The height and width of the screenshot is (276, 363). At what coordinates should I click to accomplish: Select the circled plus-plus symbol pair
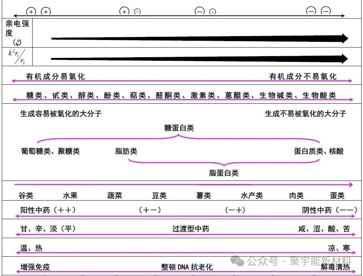38,11
